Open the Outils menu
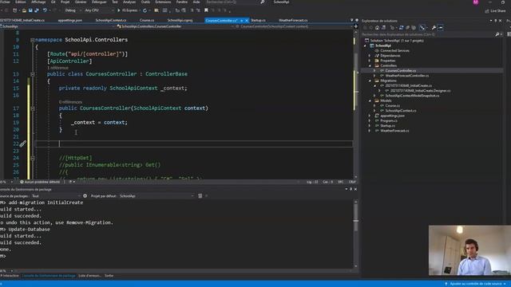Image resolution: width=511 pixels, height=287 pixels. (145, 2)
